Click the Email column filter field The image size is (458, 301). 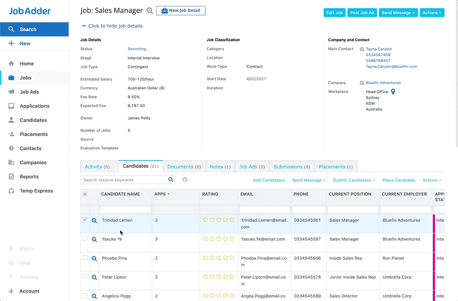point(264,209)
